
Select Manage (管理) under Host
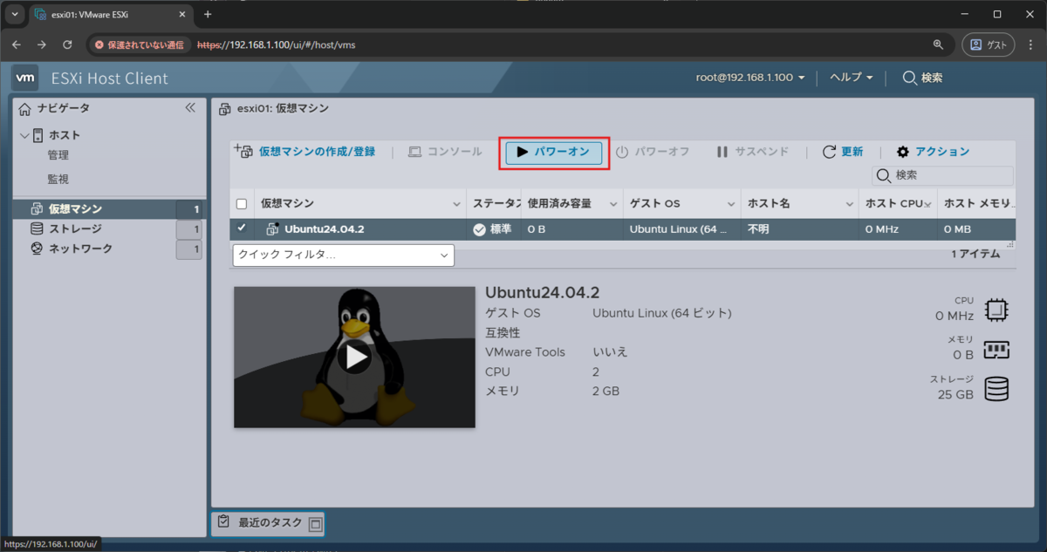(x=58, y=155)
